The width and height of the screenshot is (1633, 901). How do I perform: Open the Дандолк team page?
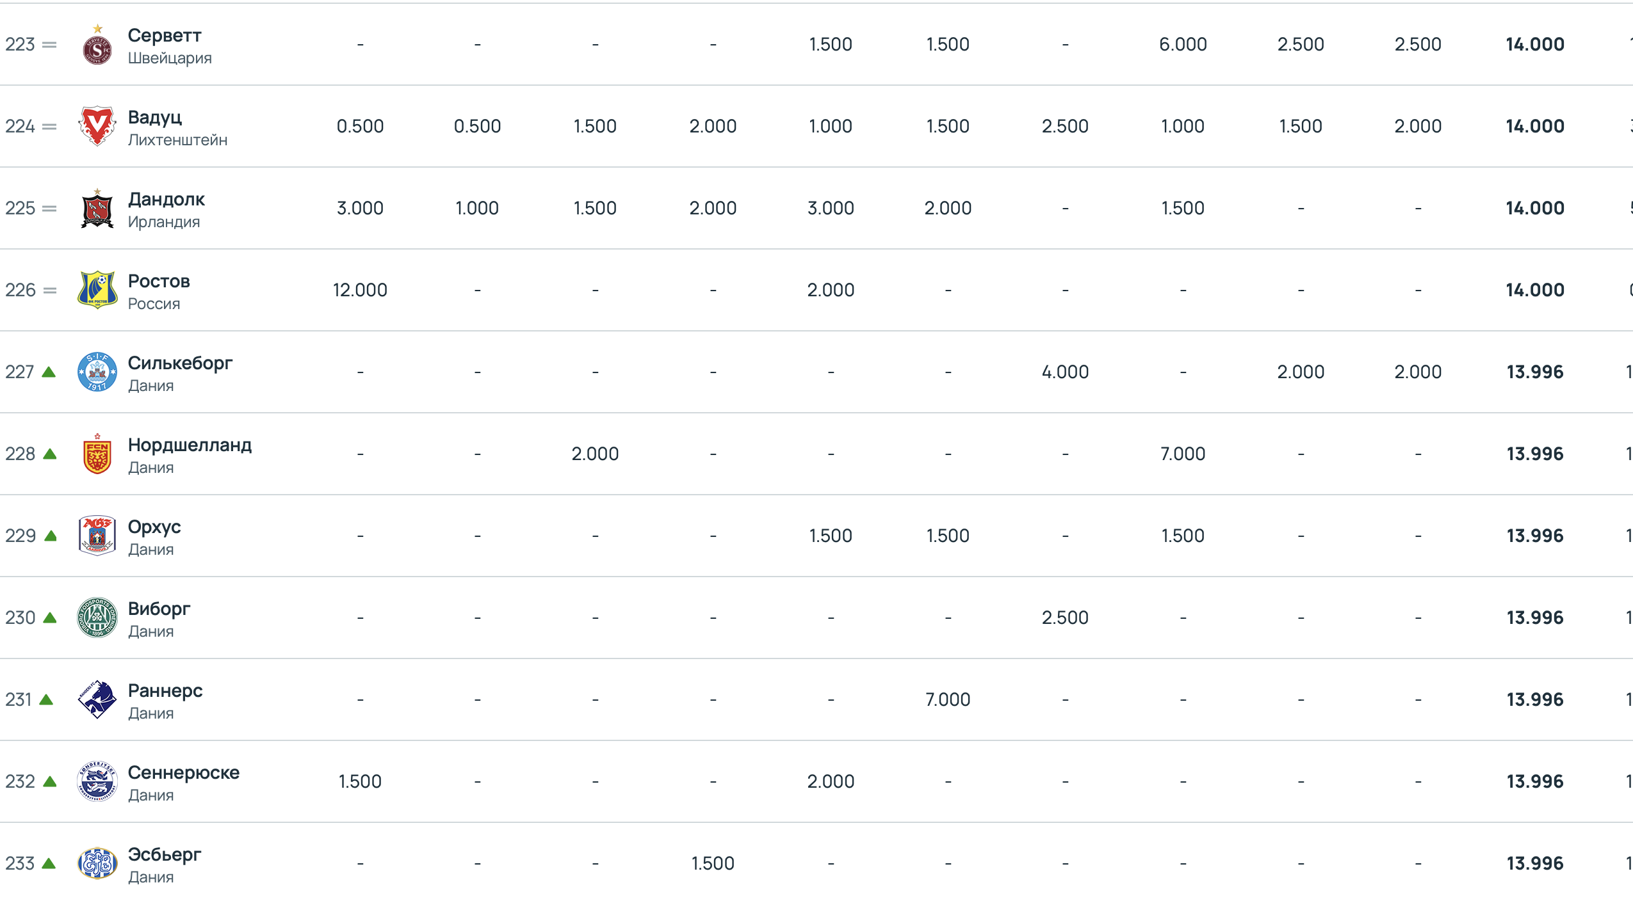tap(167, 199)
